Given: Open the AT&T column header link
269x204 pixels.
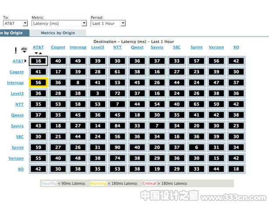Looking at the screenshot, I should (38, 47).
